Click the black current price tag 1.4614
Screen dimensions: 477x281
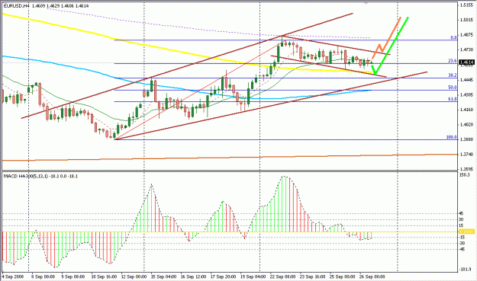pyautogui.click(x=466, y=62)
